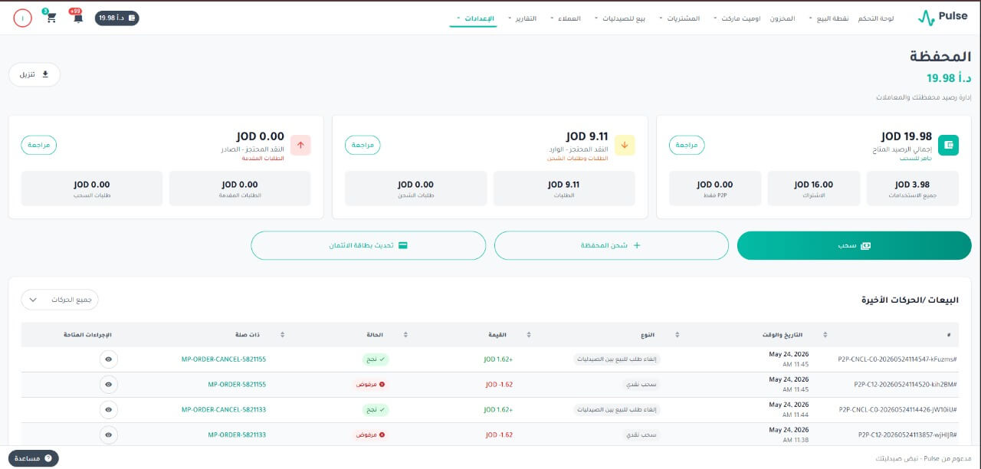981x469 pixels.
Task: Sort by ذات صلة column
Action: [x=283, y=335]
